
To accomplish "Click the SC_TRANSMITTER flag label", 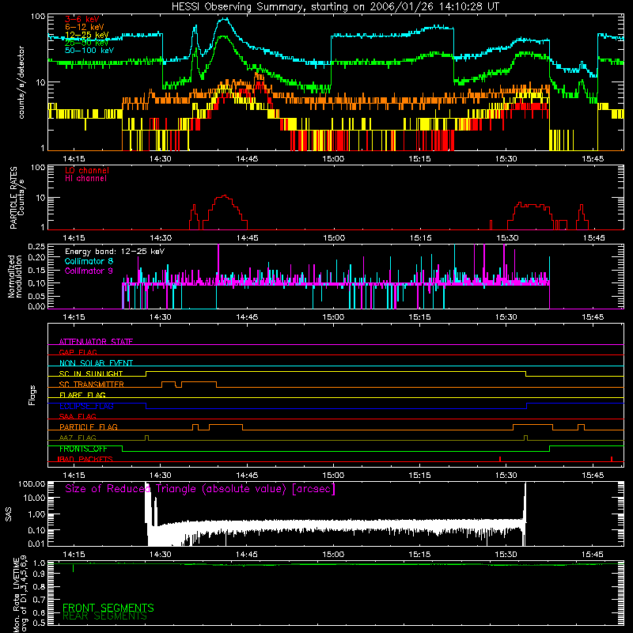I will (x=92, y=385).
